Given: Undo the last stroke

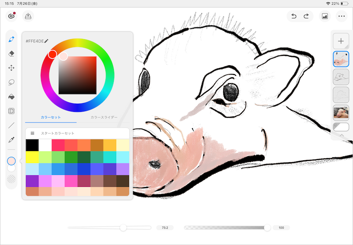Looking at the screenshot, I should point(293,16).
